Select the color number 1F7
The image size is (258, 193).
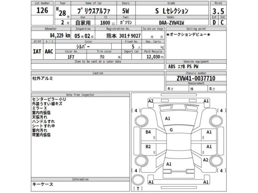71,57
